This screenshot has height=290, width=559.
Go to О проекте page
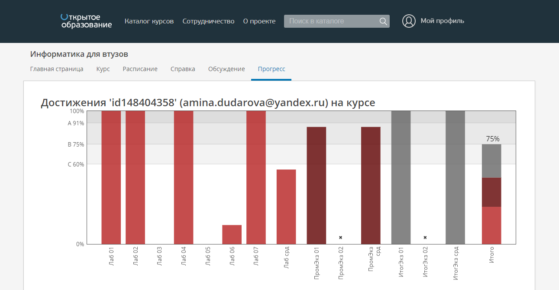click(259, 21)
